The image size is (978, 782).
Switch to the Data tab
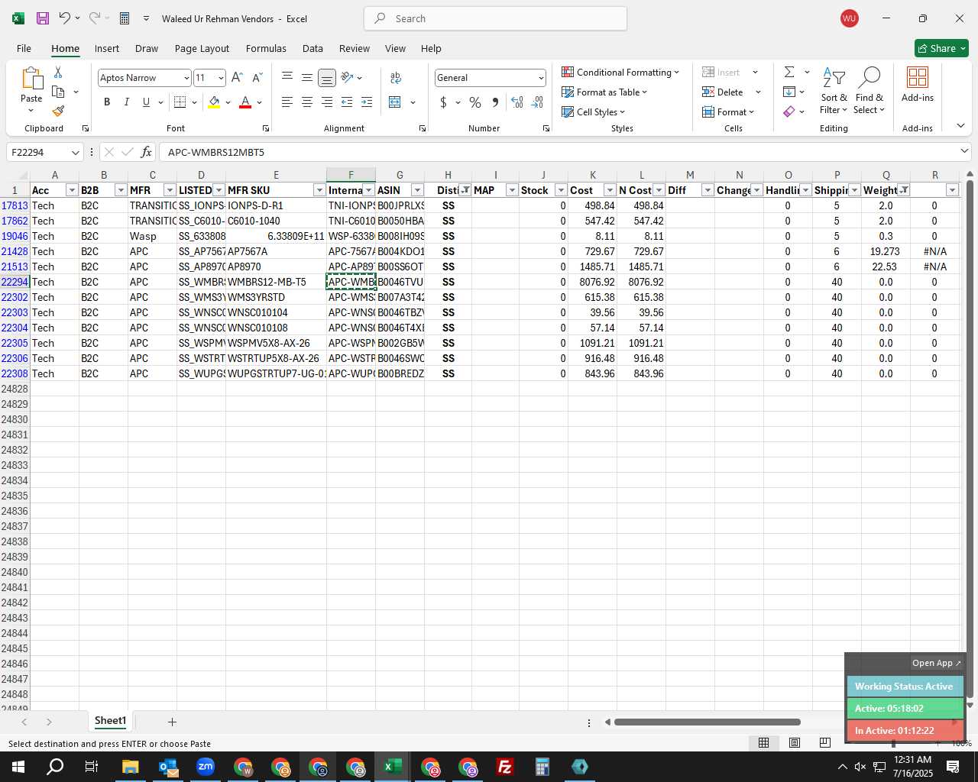point(313,48)
